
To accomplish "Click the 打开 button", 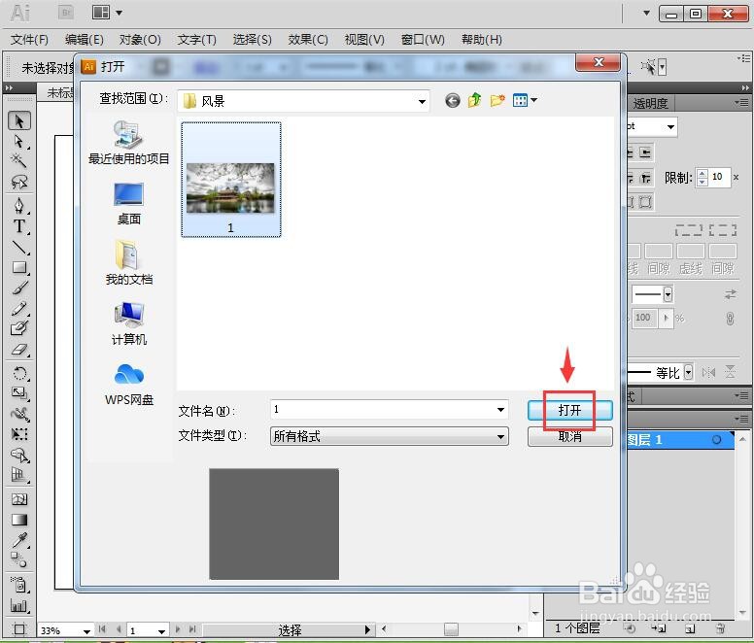I will (569, 411).
